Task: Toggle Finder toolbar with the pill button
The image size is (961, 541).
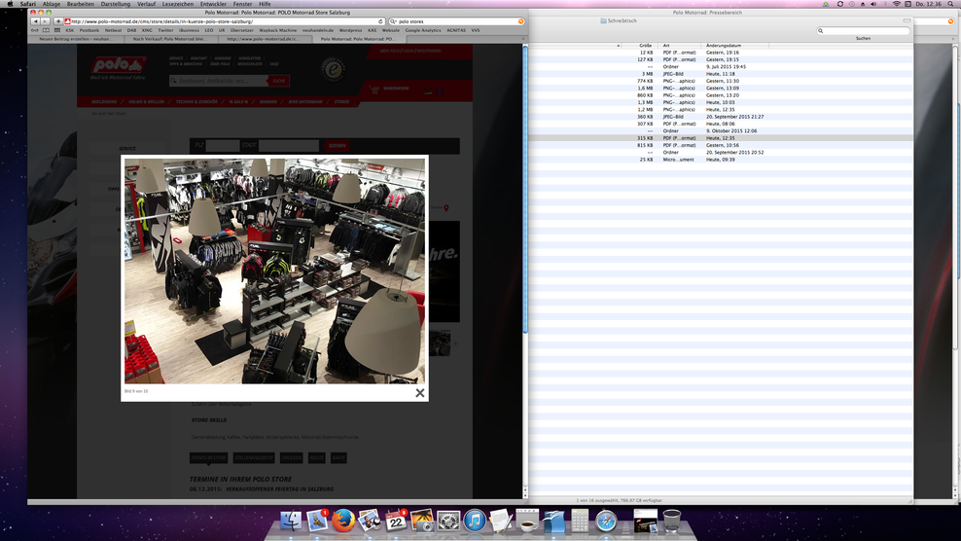Action: 907,20
